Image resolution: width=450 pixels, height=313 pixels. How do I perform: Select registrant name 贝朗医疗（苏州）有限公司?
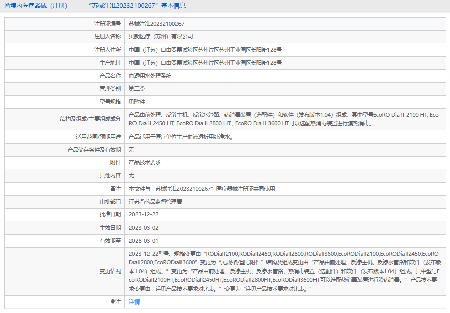coord(161,36)
